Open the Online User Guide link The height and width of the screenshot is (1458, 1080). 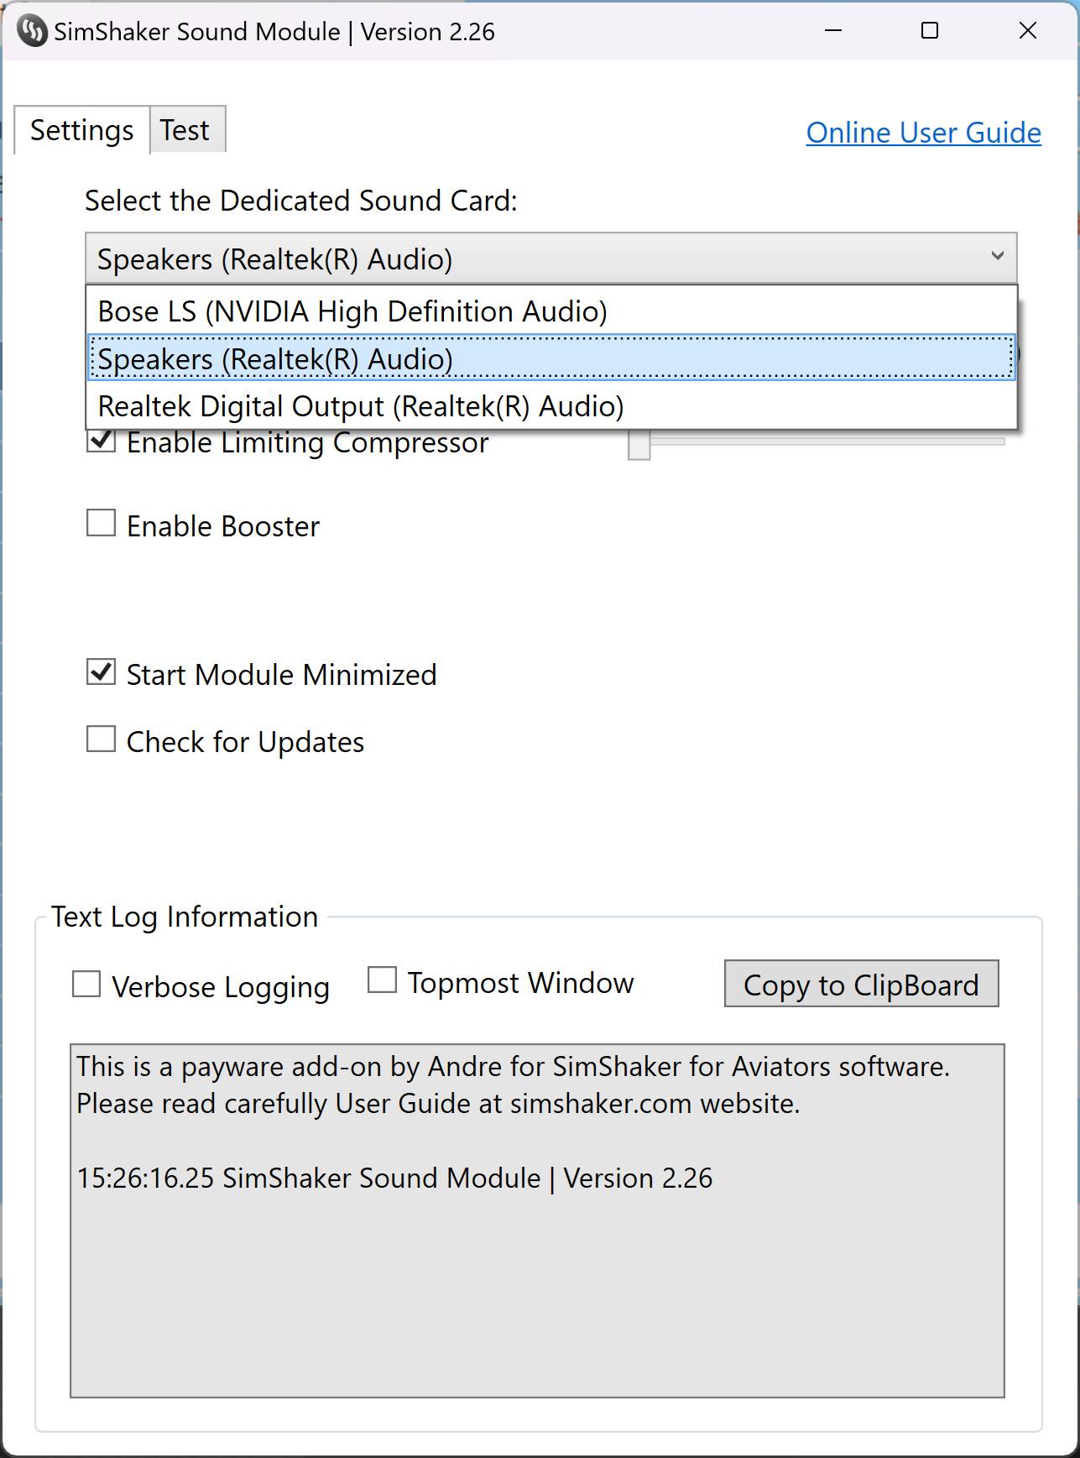coord(924,133)
